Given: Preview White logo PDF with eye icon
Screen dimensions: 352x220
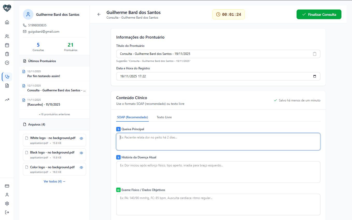Looking at the screenshot, I should [x=81, y=138].
